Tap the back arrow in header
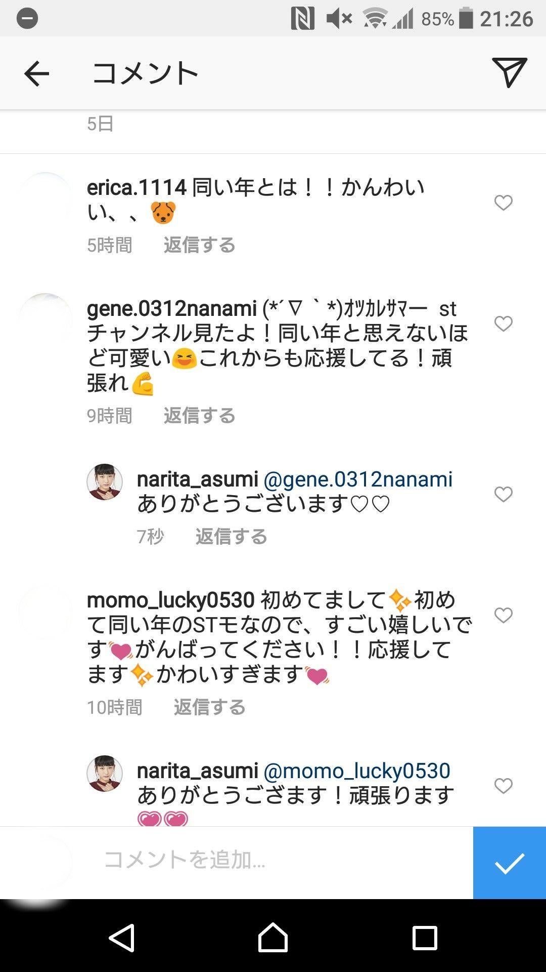Screen dimensions: 546x972 tap(36, 73)
